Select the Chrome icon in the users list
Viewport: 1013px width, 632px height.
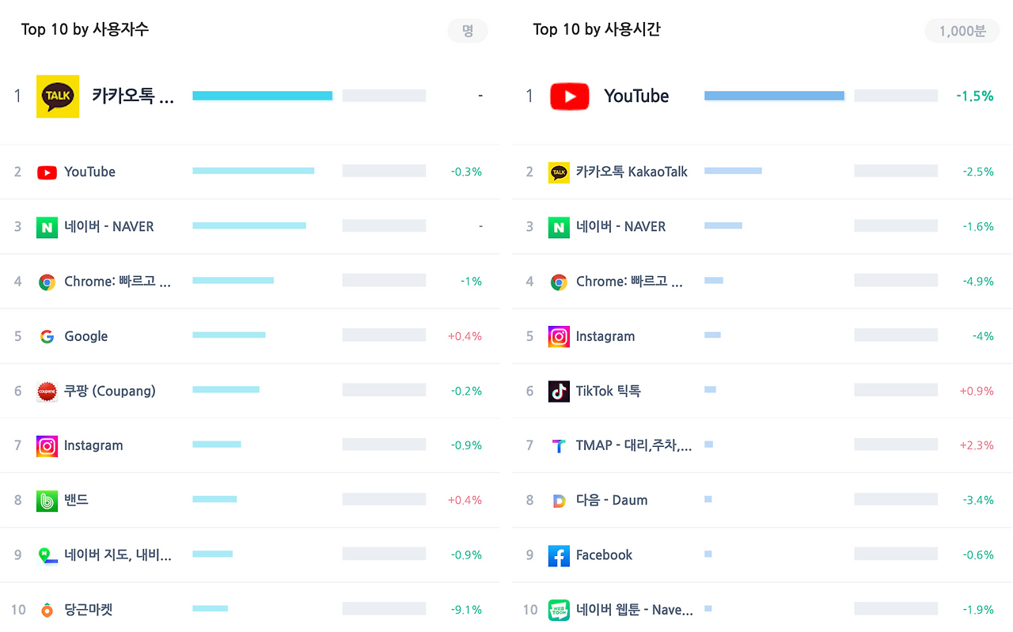47,282
